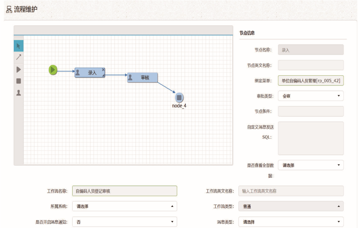Pick the start node tool in palette
This screenshot has width=358, height=228.
coord(19,70)
